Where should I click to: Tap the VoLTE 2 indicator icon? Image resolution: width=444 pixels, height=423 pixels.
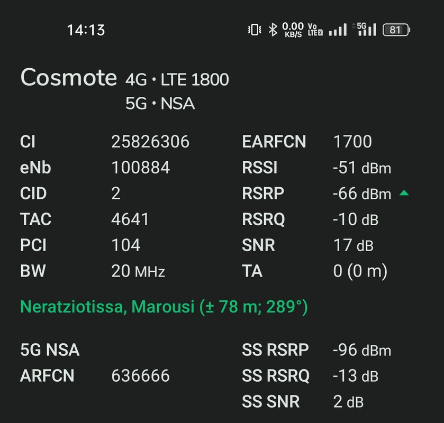coord(315,30)
